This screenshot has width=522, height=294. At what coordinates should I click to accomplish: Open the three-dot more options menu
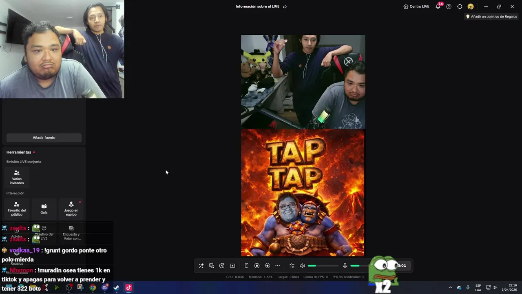point(278,266)
